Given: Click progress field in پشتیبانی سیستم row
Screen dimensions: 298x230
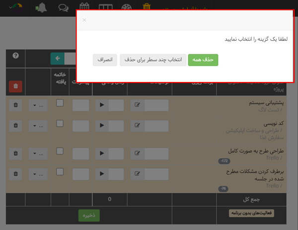Looking at the screenshot, I should [x=80, y=105].
